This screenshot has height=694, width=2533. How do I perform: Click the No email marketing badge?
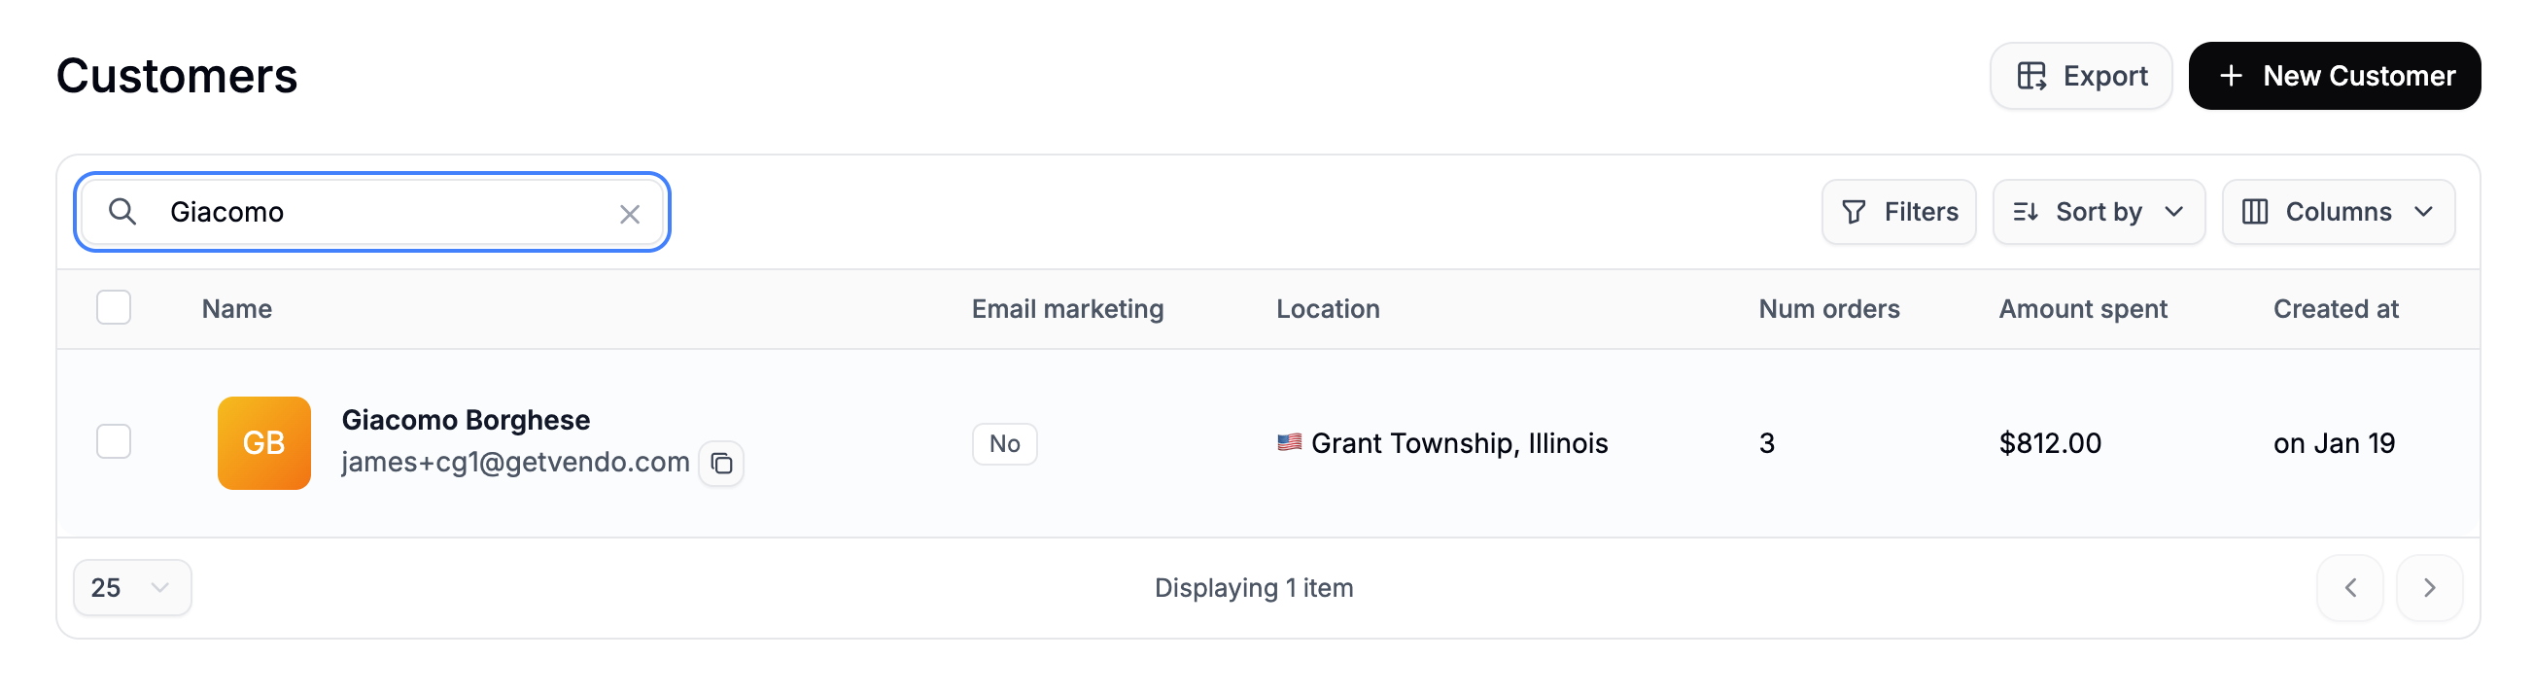point(1004,443)
